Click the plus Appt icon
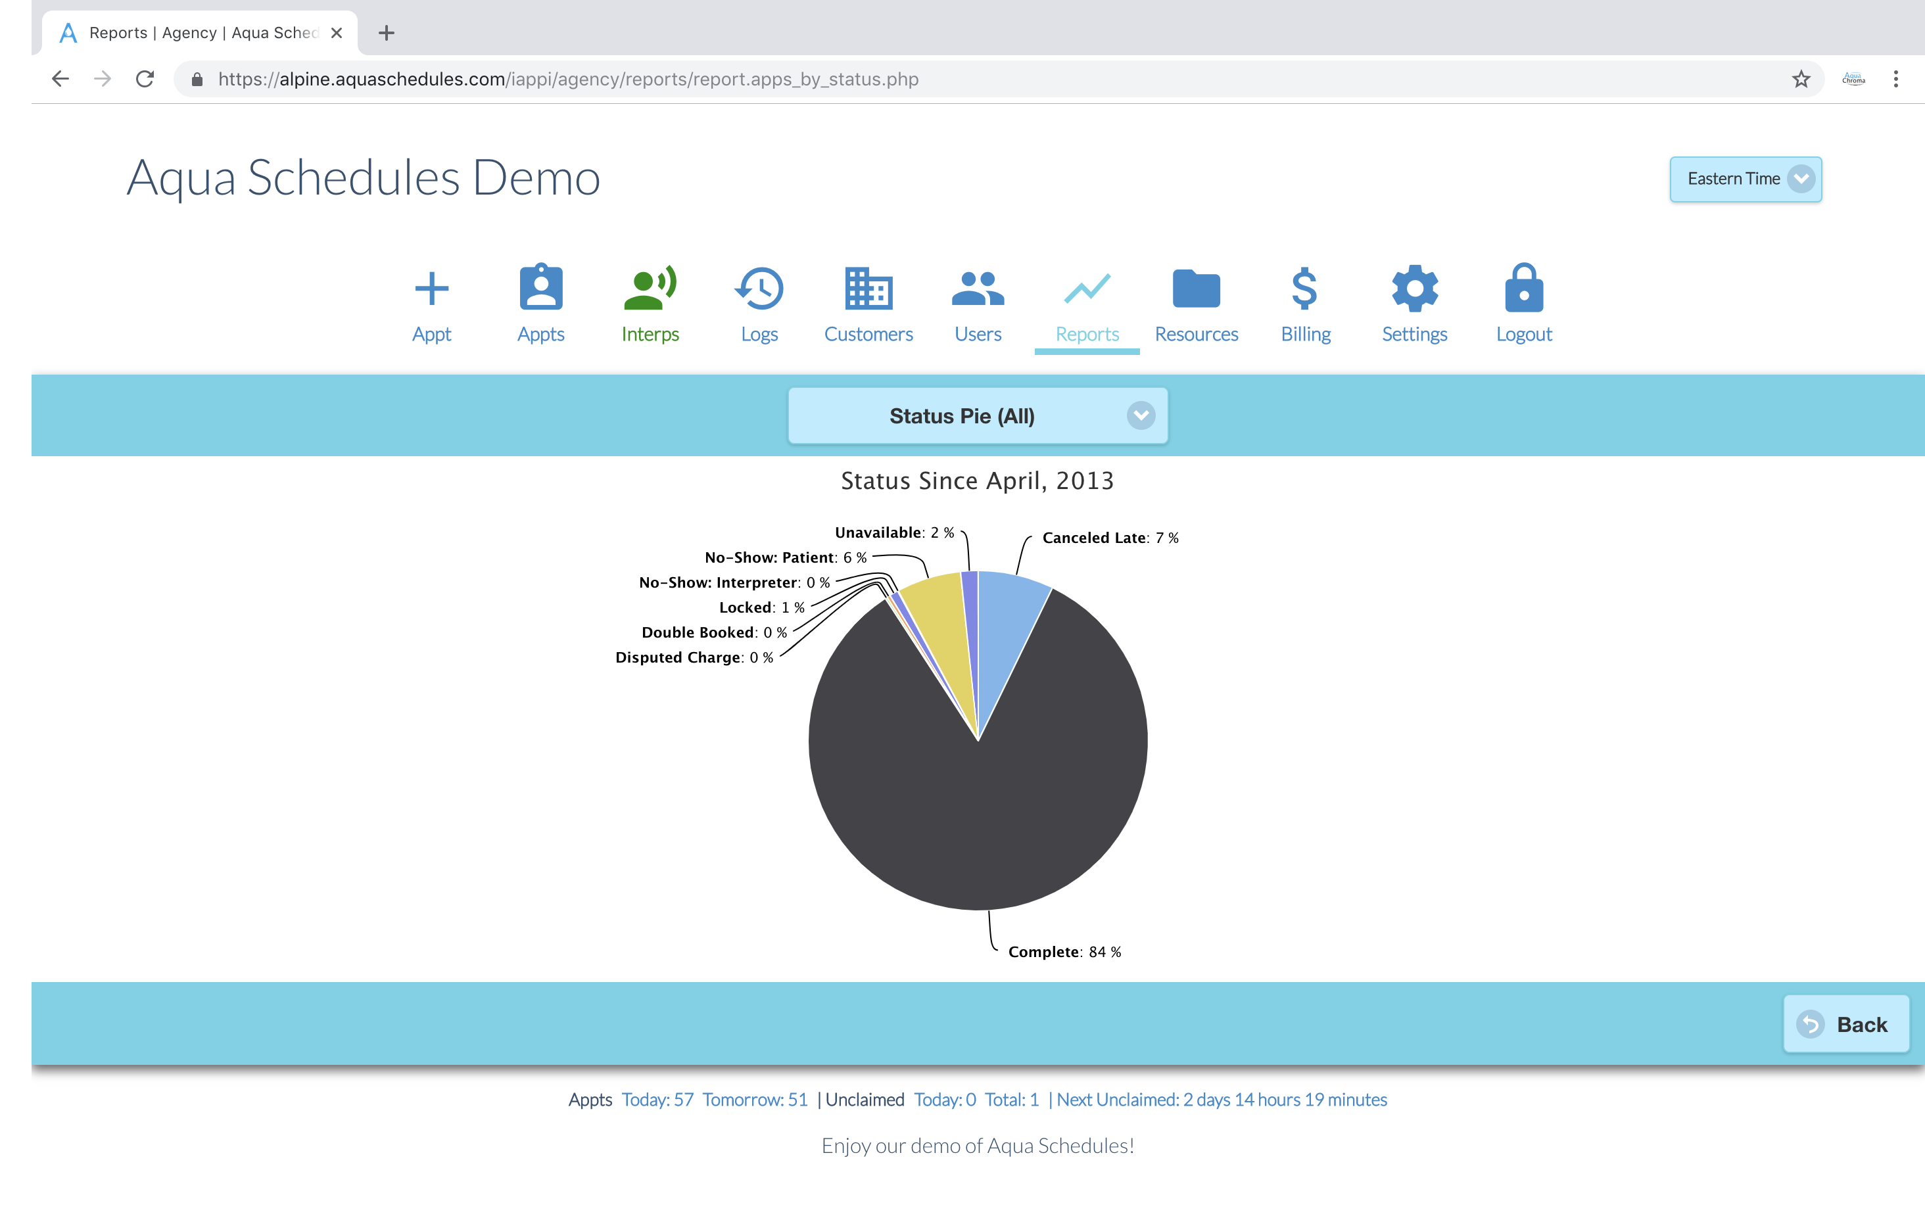This screenshot has width=1925, height=1220. 432,289
